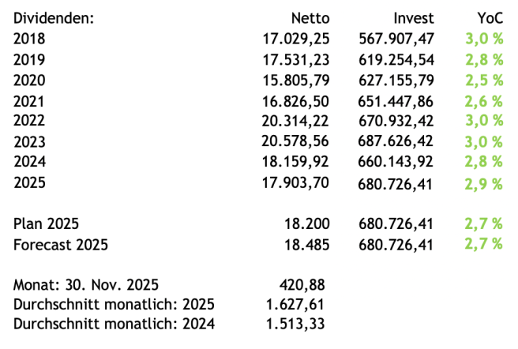
Task: Click the 2019 Netto value 17.531,23
Action: coord(296,59)
